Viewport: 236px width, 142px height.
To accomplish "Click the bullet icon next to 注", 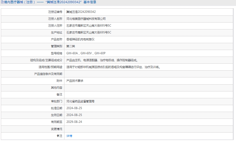I will (x=58, y=136).
